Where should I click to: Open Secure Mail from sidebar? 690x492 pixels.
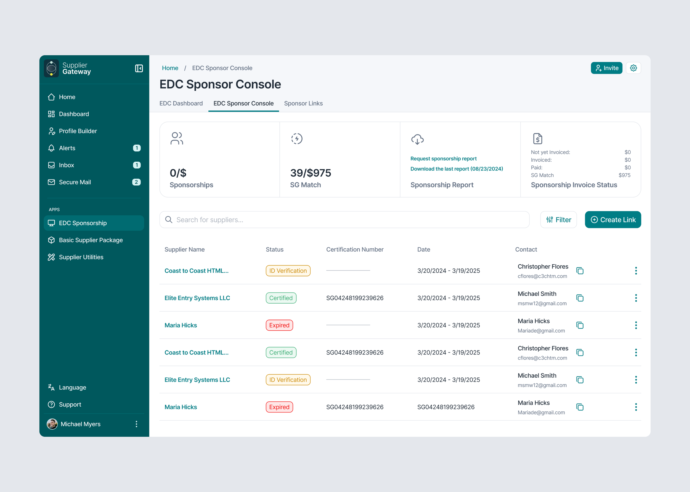[x=75, y=182]
